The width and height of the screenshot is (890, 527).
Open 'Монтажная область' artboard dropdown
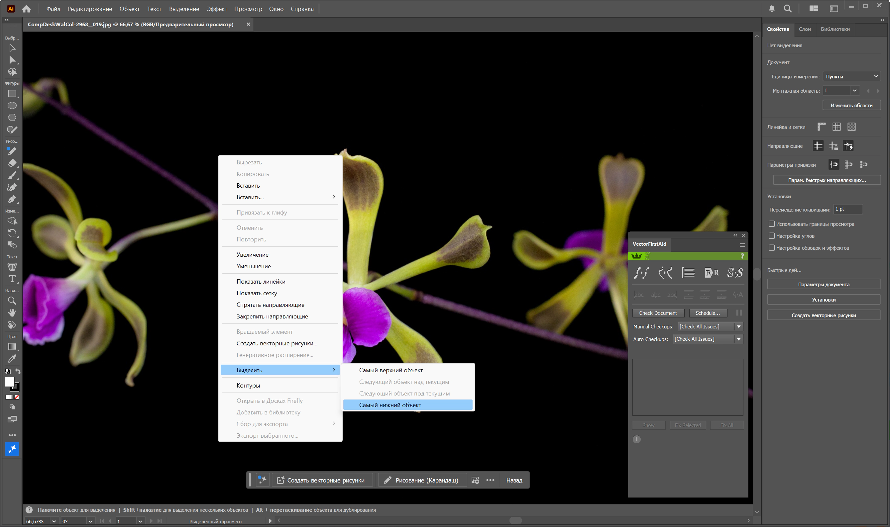tap(855, 91)
